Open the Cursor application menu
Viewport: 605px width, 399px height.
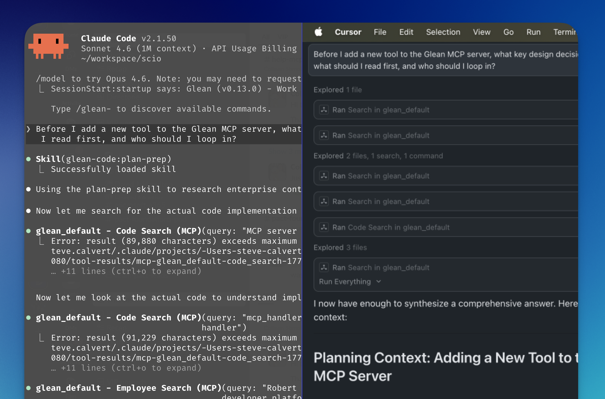pyautogui.click(x=348, y=32)
